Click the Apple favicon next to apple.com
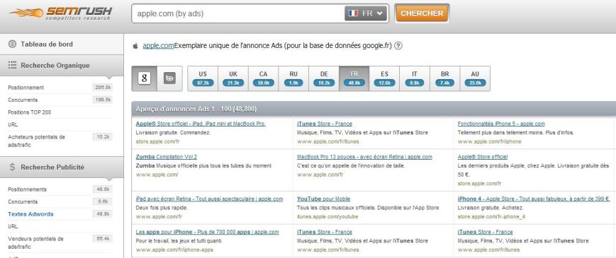 point(135,46)
